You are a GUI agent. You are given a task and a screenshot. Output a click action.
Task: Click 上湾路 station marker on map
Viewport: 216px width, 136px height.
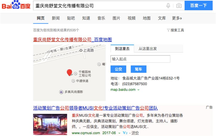(x=81, y=50)
